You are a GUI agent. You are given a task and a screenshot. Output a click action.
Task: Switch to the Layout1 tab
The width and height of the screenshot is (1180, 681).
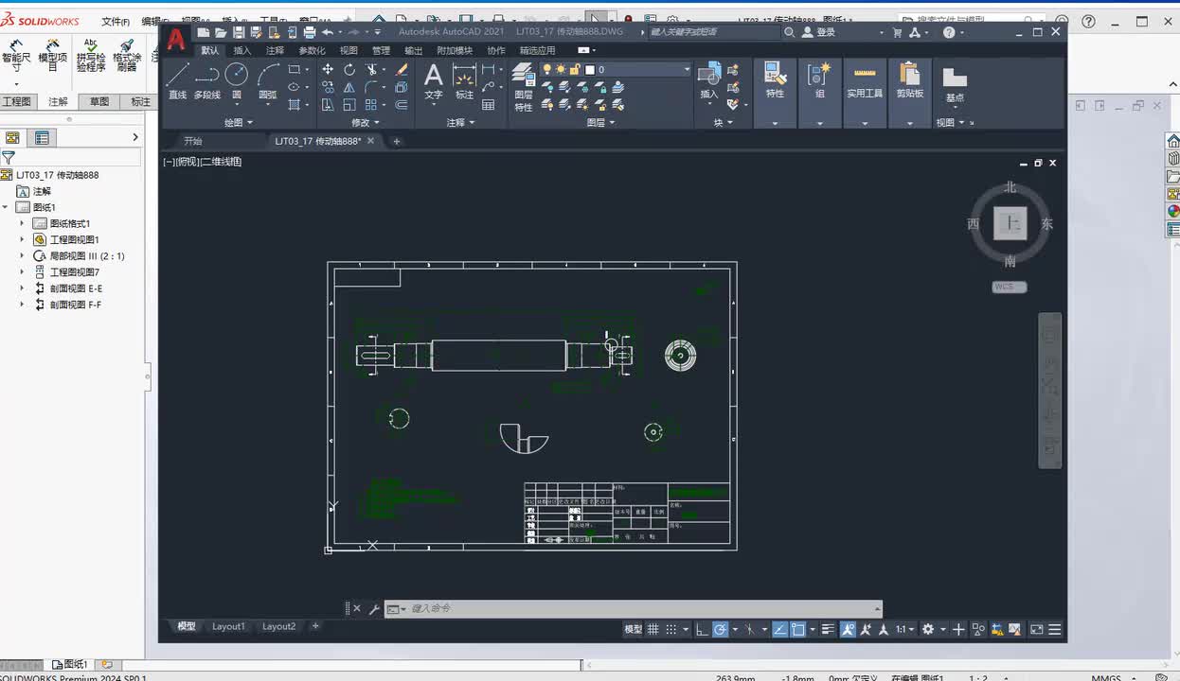[x=228, y=626]
